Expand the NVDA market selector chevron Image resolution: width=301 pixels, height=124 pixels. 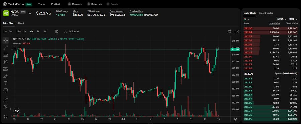tap(30, 13)
